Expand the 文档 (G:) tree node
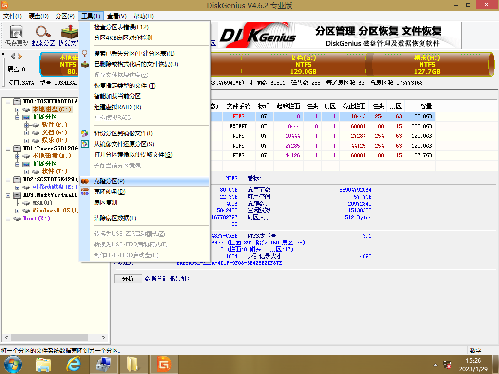The image size is (499, 374). (26, 133)
